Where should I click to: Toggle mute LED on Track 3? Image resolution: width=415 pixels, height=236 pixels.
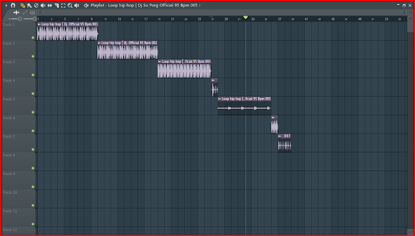click(33, 75)
